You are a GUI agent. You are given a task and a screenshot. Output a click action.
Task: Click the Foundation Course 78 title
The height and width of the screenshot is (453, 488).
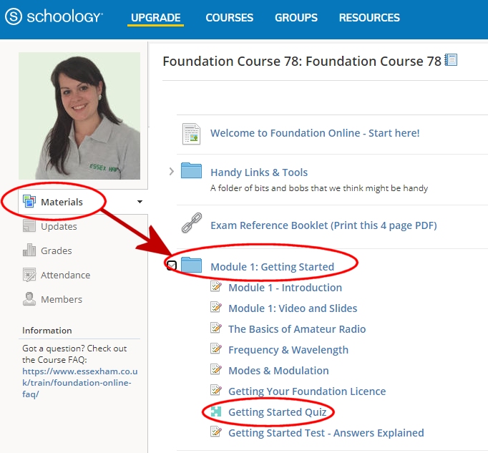tap(302, 61)
